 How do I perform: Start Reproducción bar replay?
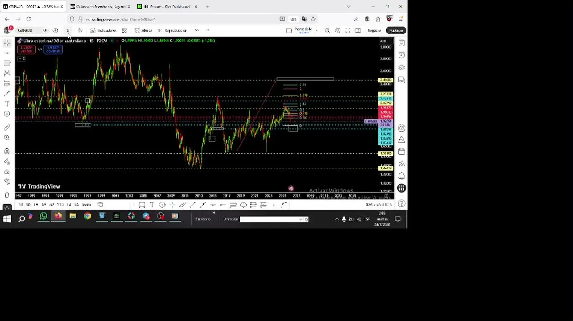[x=172, y=30]
